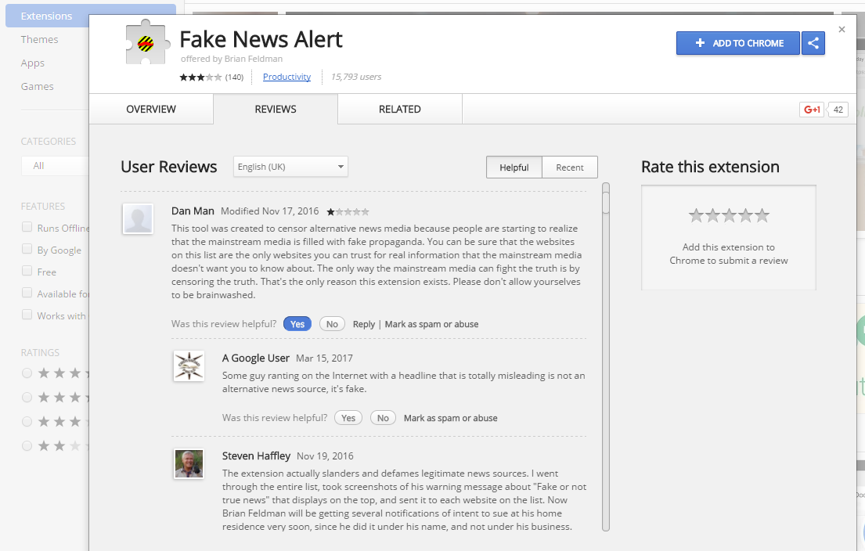
Task: Click the Add to Chrome button
Action: point(737,43)
